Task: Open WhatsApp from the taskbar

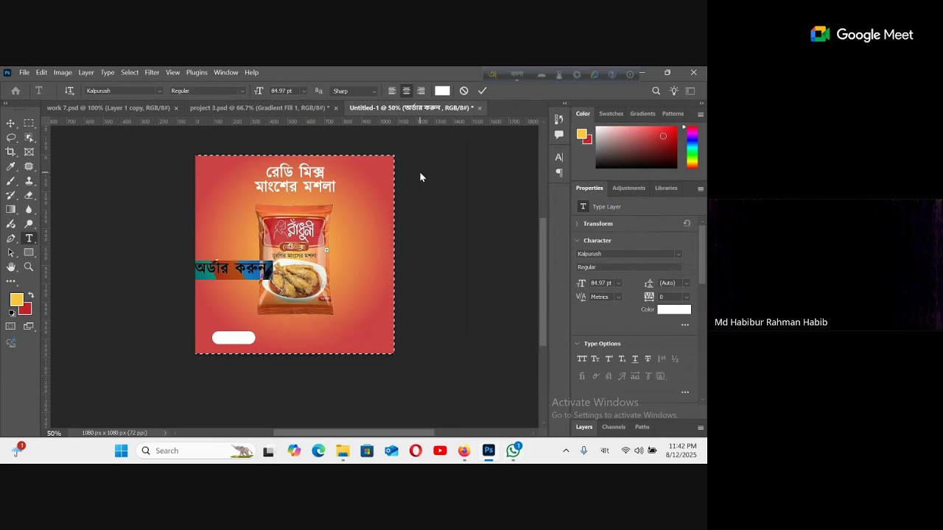Action: (x=513, y=451)
